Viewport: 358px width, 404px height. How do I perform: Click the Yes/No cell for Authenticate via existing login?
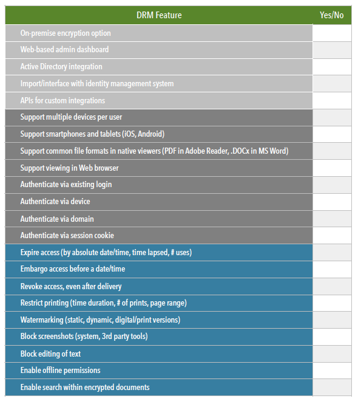click(332, 185)
